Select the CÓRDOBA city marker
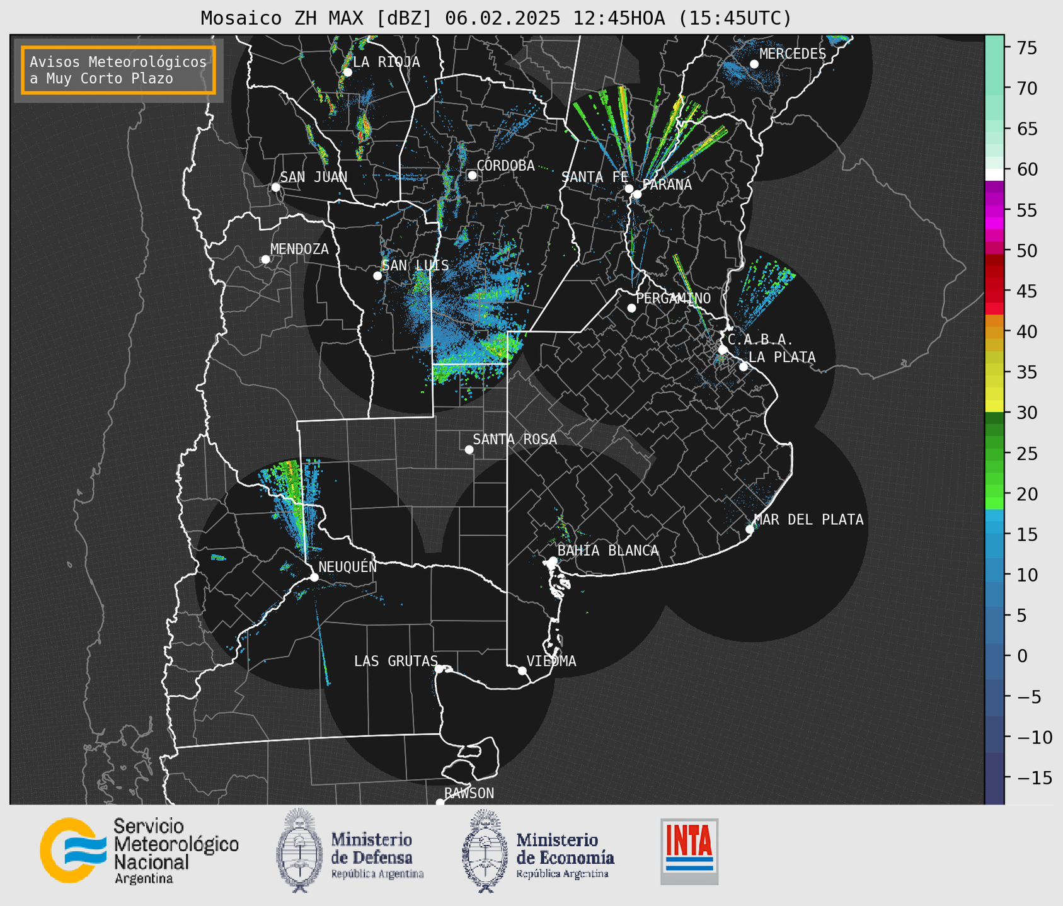The image size is (1063, 906). coord(472,175)
